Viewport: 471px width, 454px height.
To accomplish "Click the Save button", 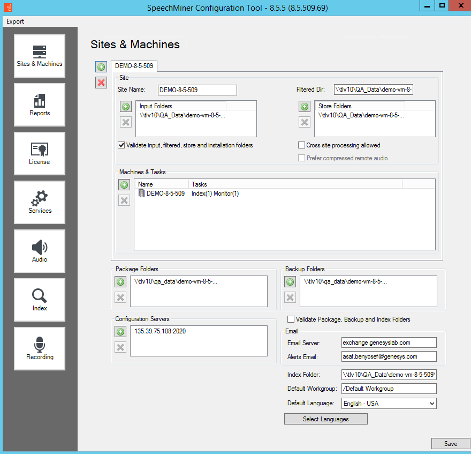I will click(x=451, y=444).
